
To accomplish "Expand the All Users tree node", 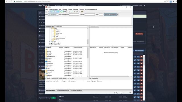I will point(53,30).
